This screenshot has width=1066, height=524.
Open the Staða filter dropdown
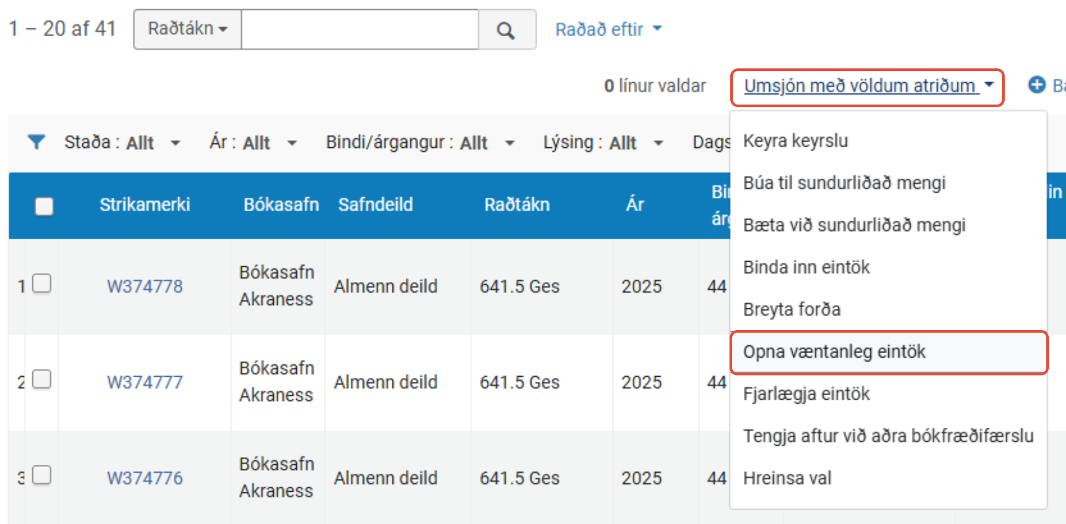122,143
